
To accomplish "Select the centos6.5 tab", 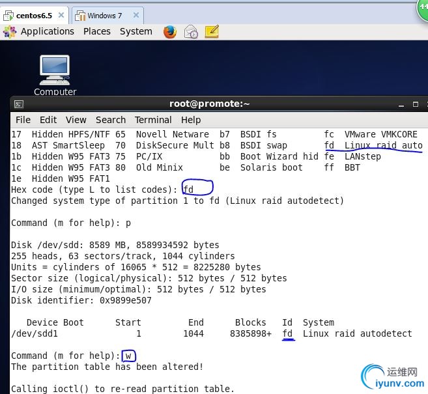I will (35, 16).
